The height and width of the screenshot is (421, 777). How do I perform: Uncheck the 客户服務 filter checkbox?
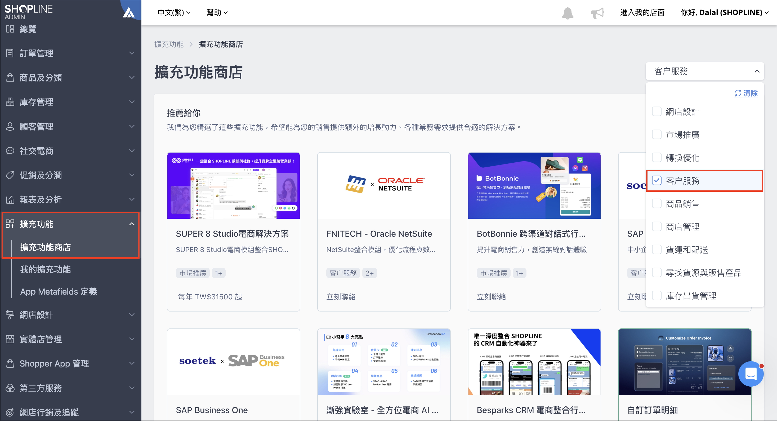click(x=657, y=180)
